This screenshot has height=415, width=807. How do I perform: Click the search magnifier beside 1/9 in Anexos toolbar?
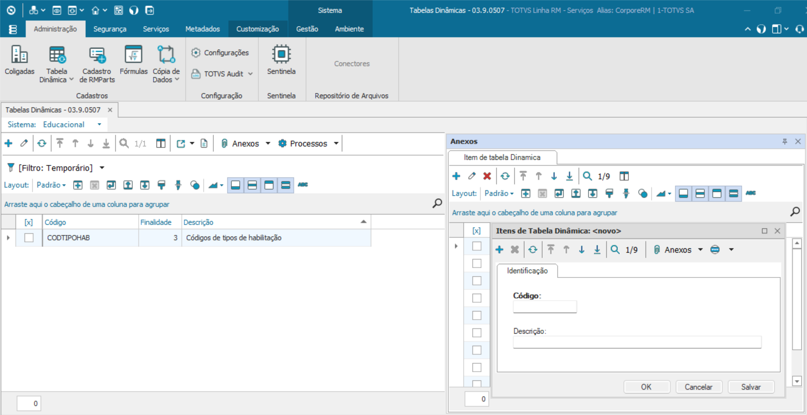tap(587, 176)
